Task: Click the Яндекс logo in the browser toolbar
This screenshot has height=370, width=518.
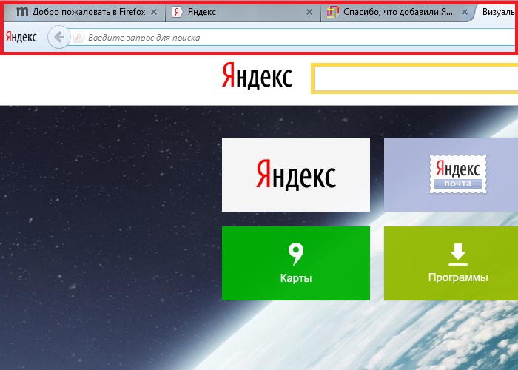Action: [x=21, y=37]
